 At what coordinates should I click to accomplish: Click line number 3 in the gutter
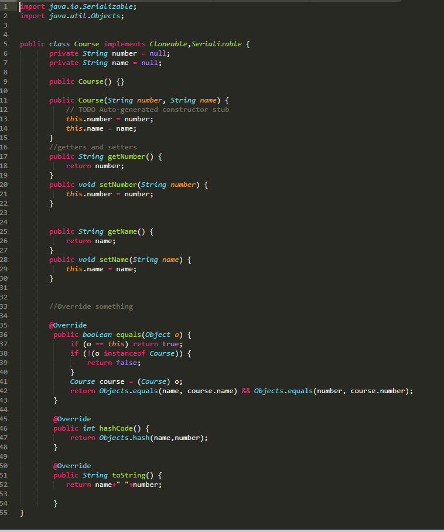(5, 25)
